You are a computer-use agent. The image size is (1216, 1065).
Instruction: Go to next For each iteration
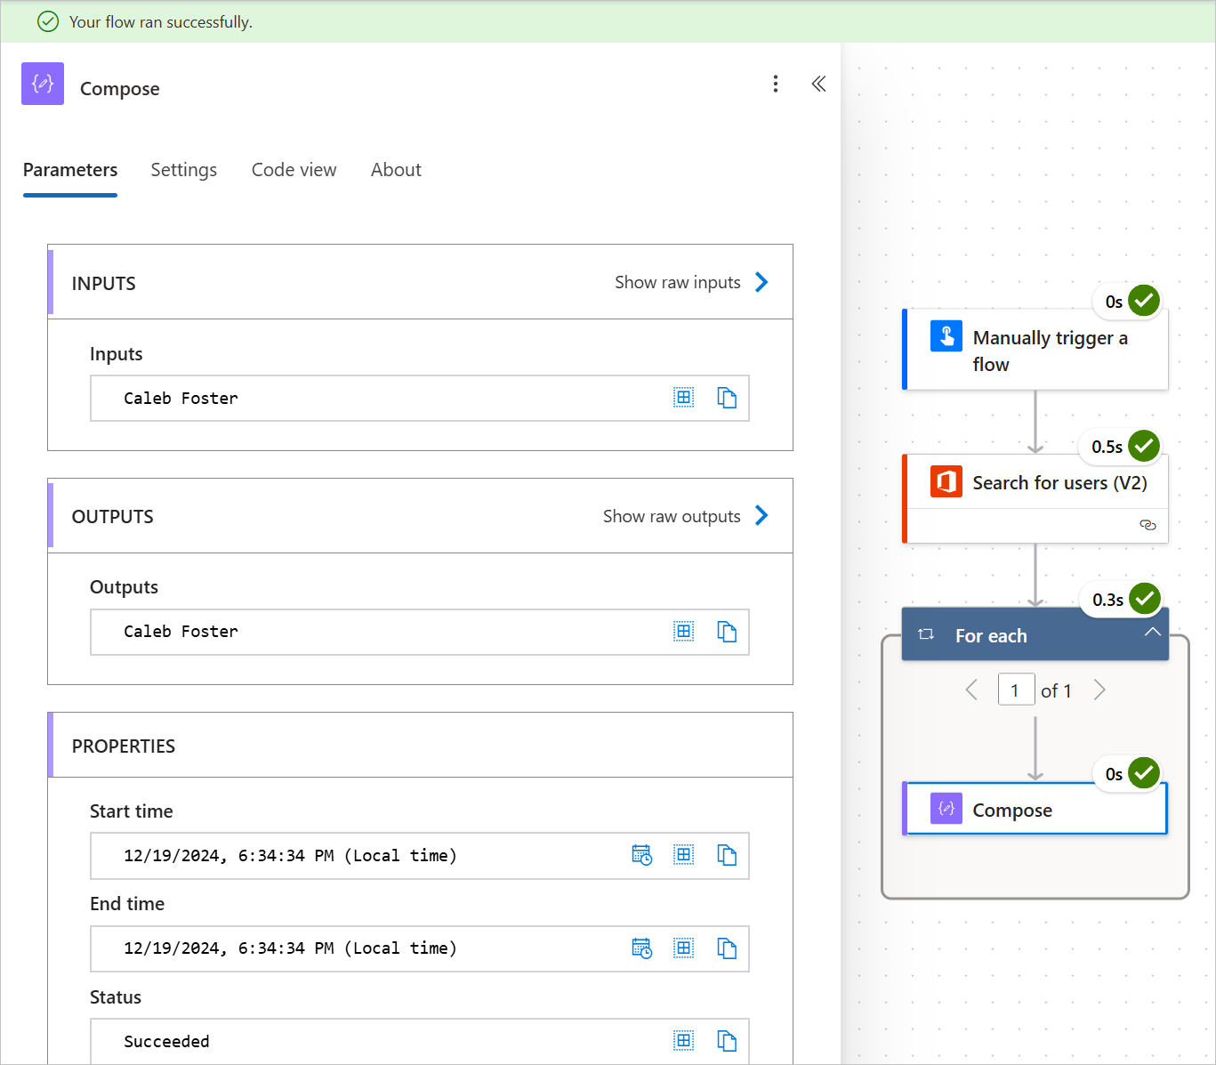click(x=1099, y=690)
